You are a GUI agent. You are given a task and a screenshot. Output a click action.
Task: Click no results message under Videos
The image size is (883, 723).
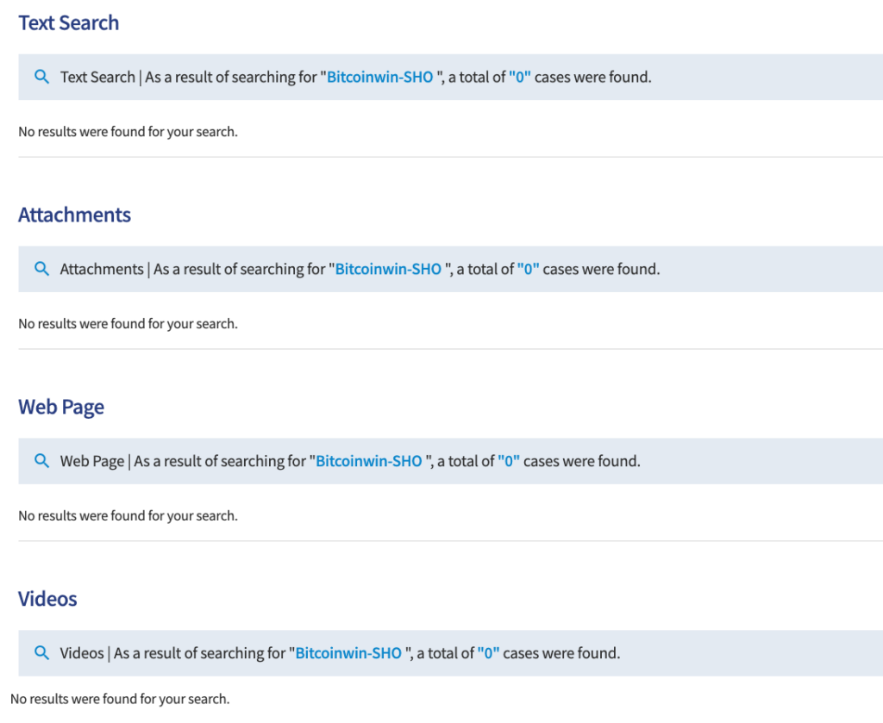point(120,699)
